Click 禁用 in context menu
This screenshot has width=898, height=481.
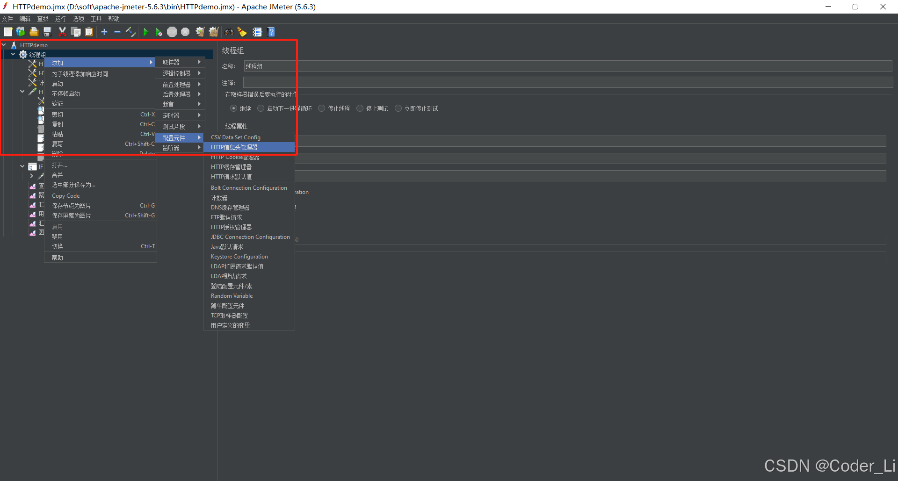(101, 237)
